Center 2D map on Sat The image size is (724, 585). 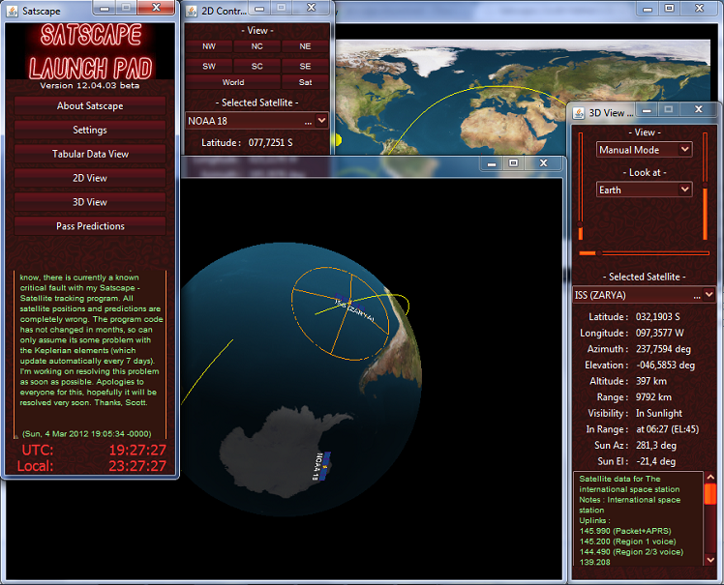(x=305, y=82)
